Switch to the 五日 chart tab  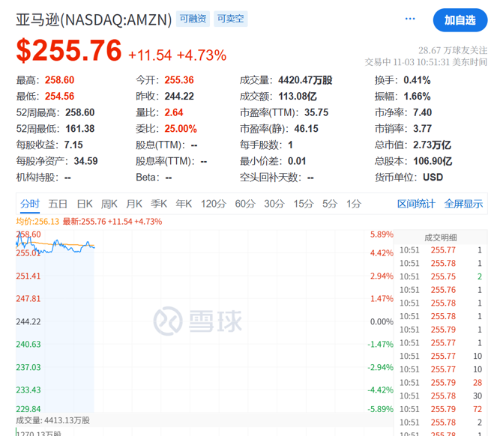pyautogui.click(x=58, y=204)
